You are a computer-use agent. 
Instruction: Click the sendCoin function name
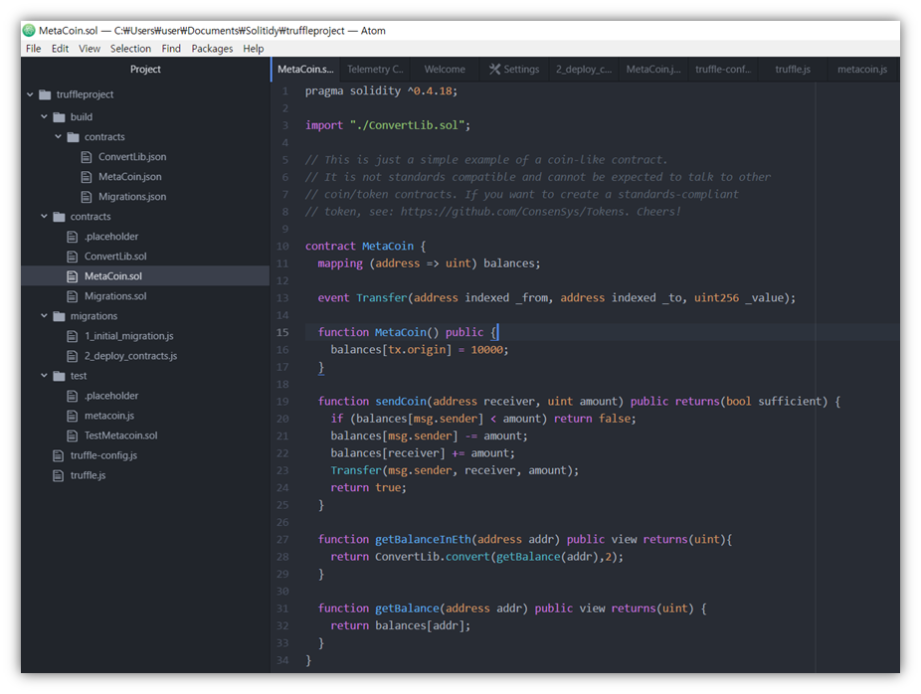coord(401,402)
